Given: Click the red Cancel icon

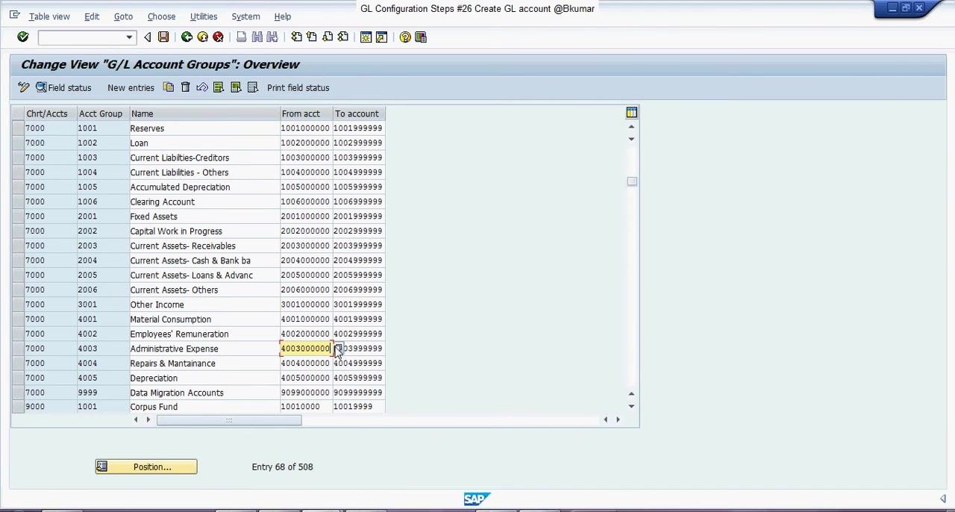Looking at the screenshot, I should click(218, 37).
